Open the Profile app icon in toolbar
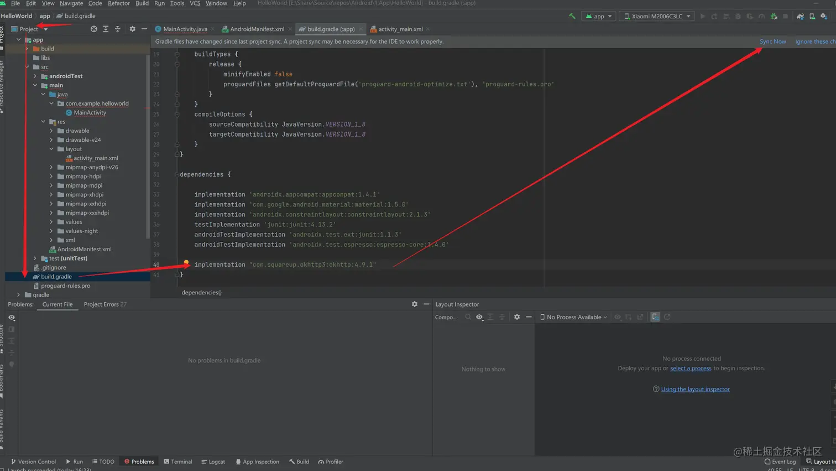The width and height of the screenshot is (836, 471). pos(761,16)
